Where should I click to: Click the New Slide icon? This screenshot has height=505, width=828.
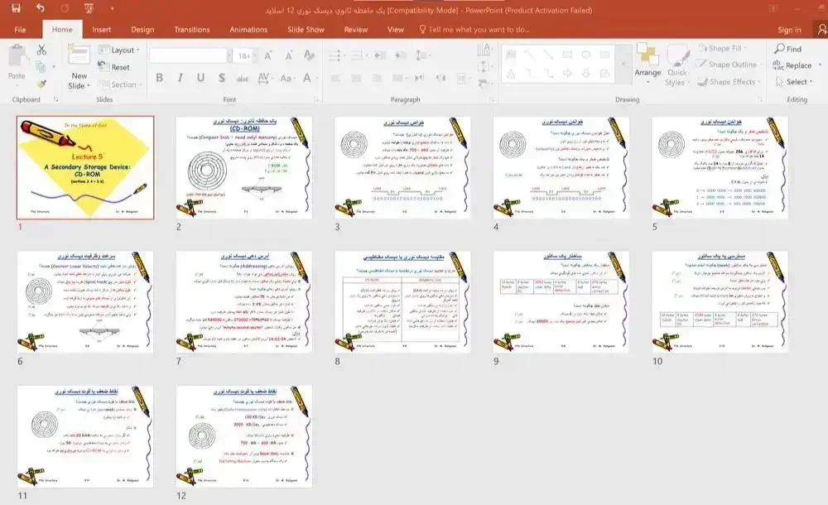[79, 56]
